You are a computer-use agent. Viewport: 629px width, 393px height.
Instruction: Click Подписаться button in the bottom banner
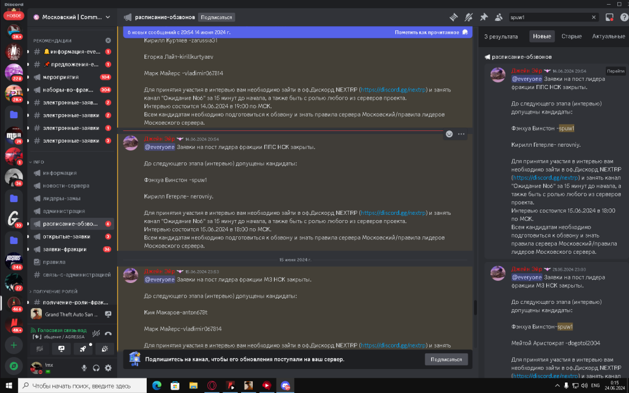point(446,359)
